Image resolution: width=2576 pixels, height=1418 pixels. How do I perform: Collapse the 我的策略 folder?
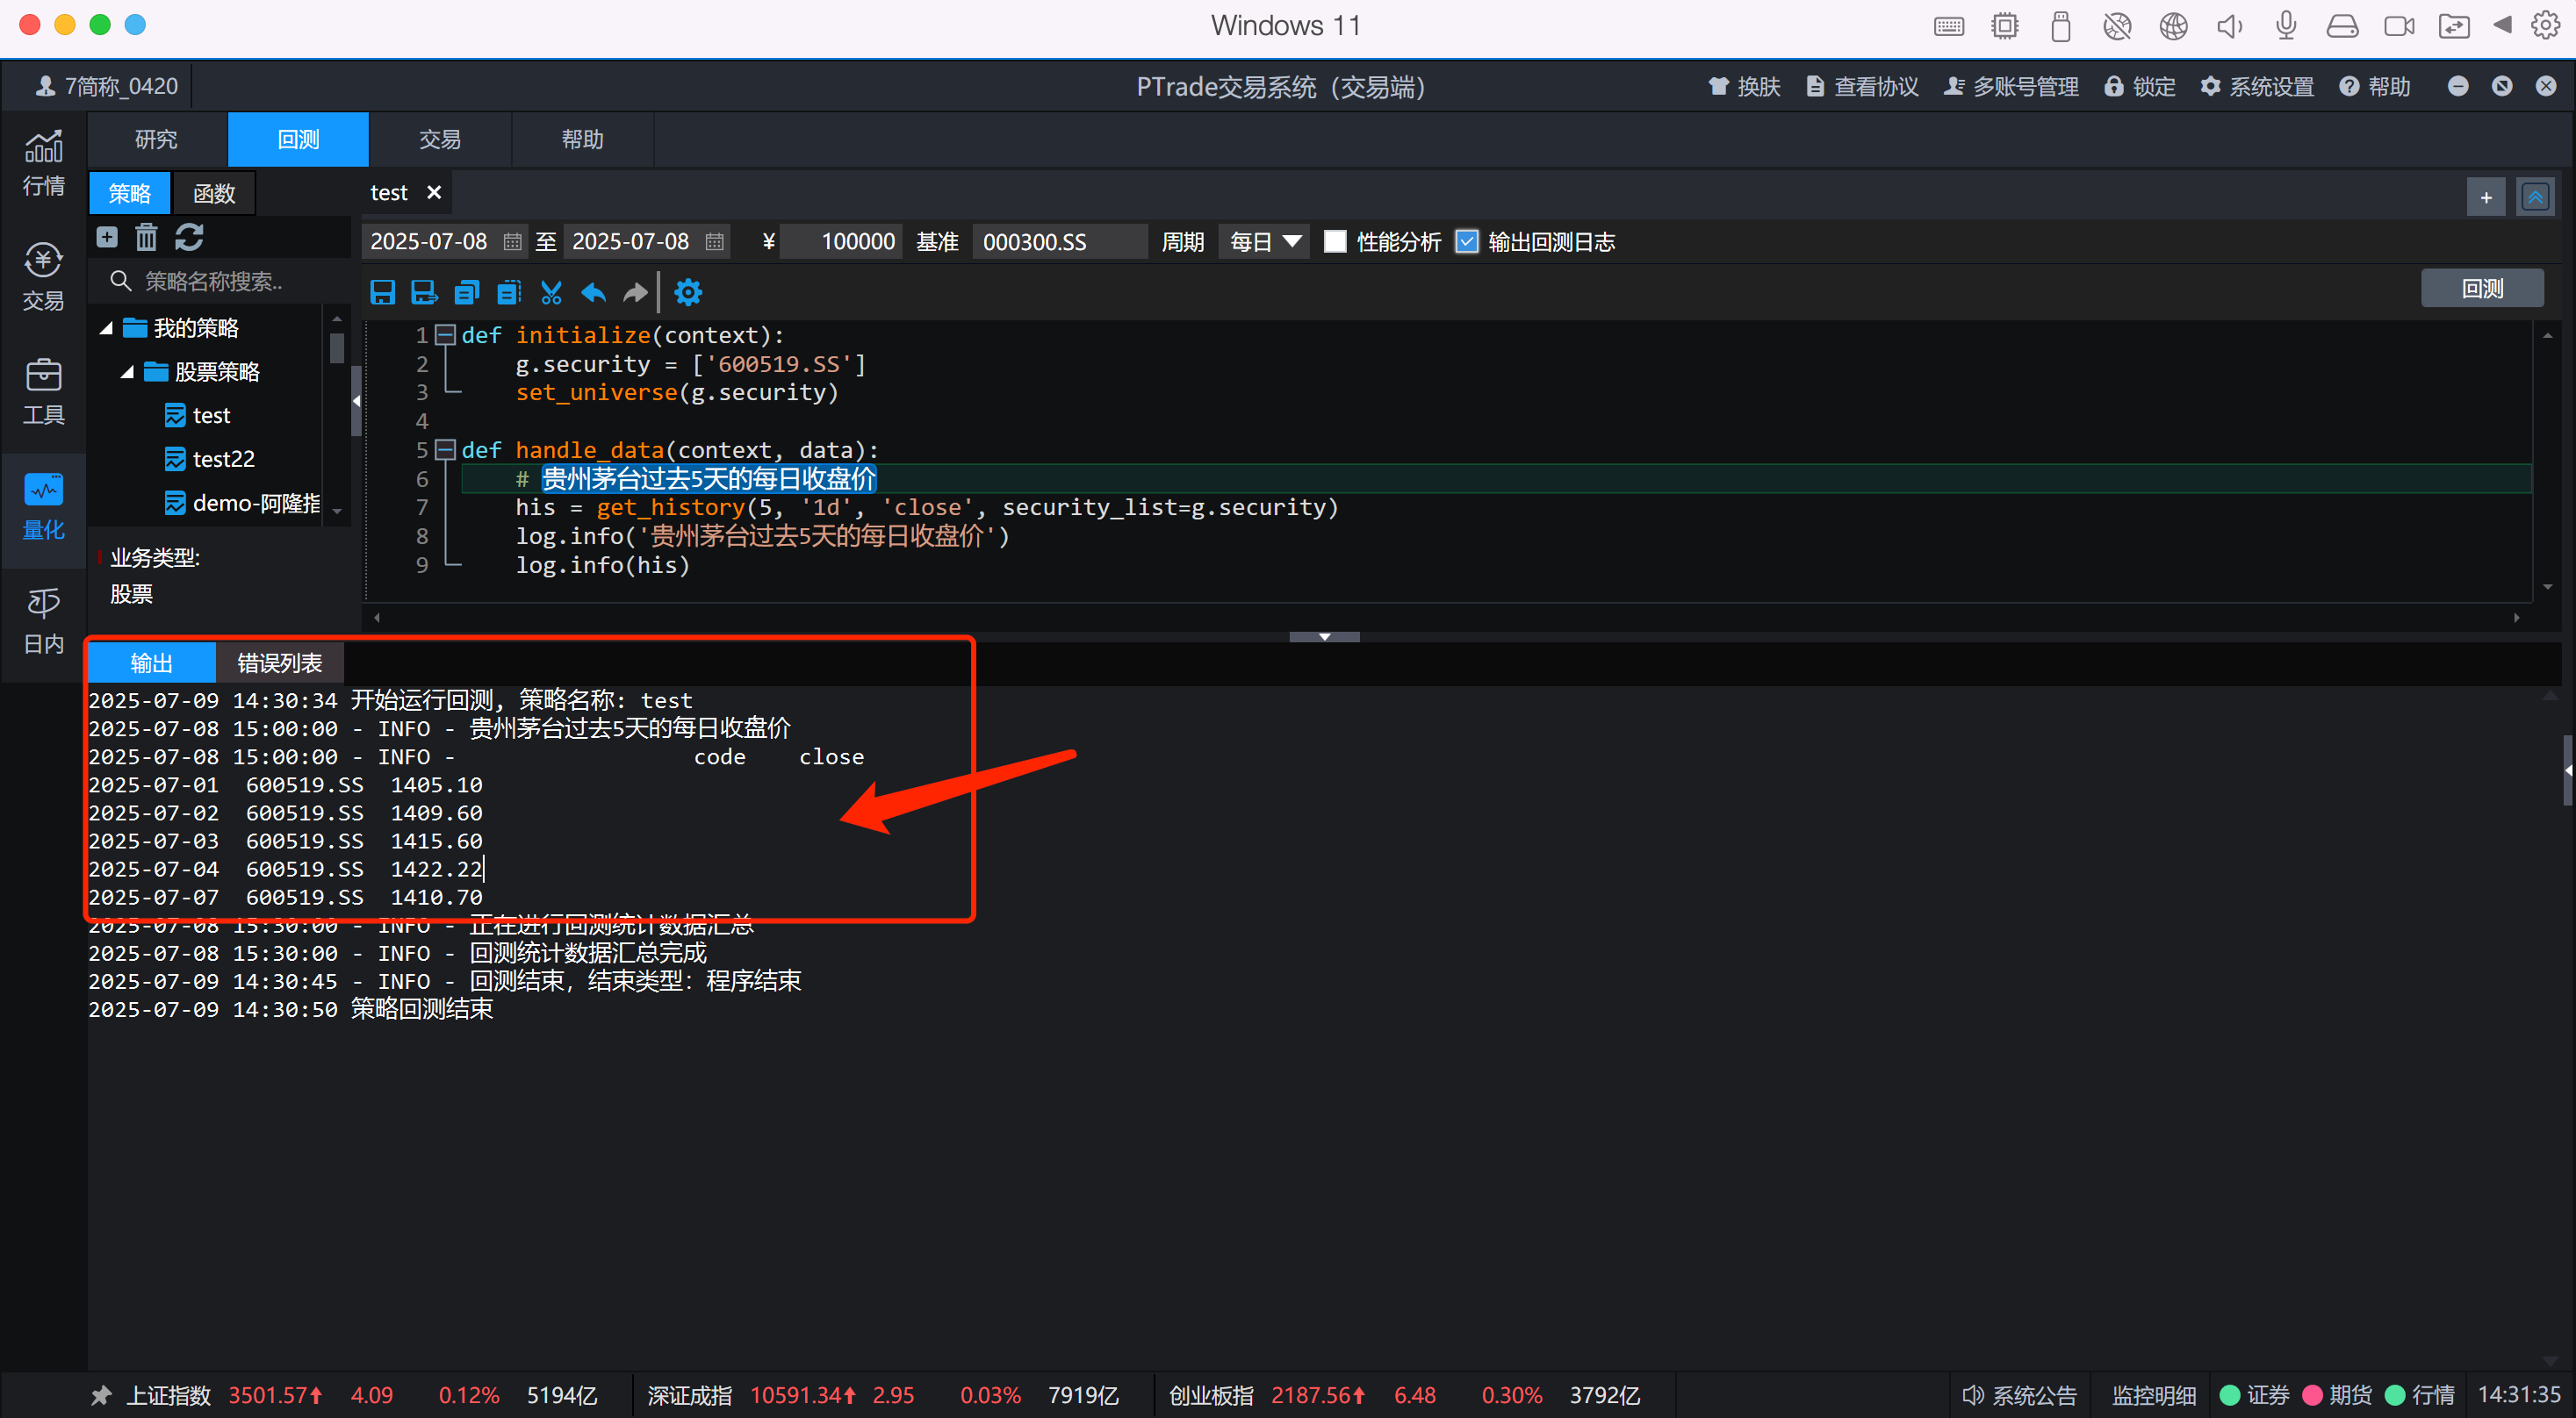point(106,328)
